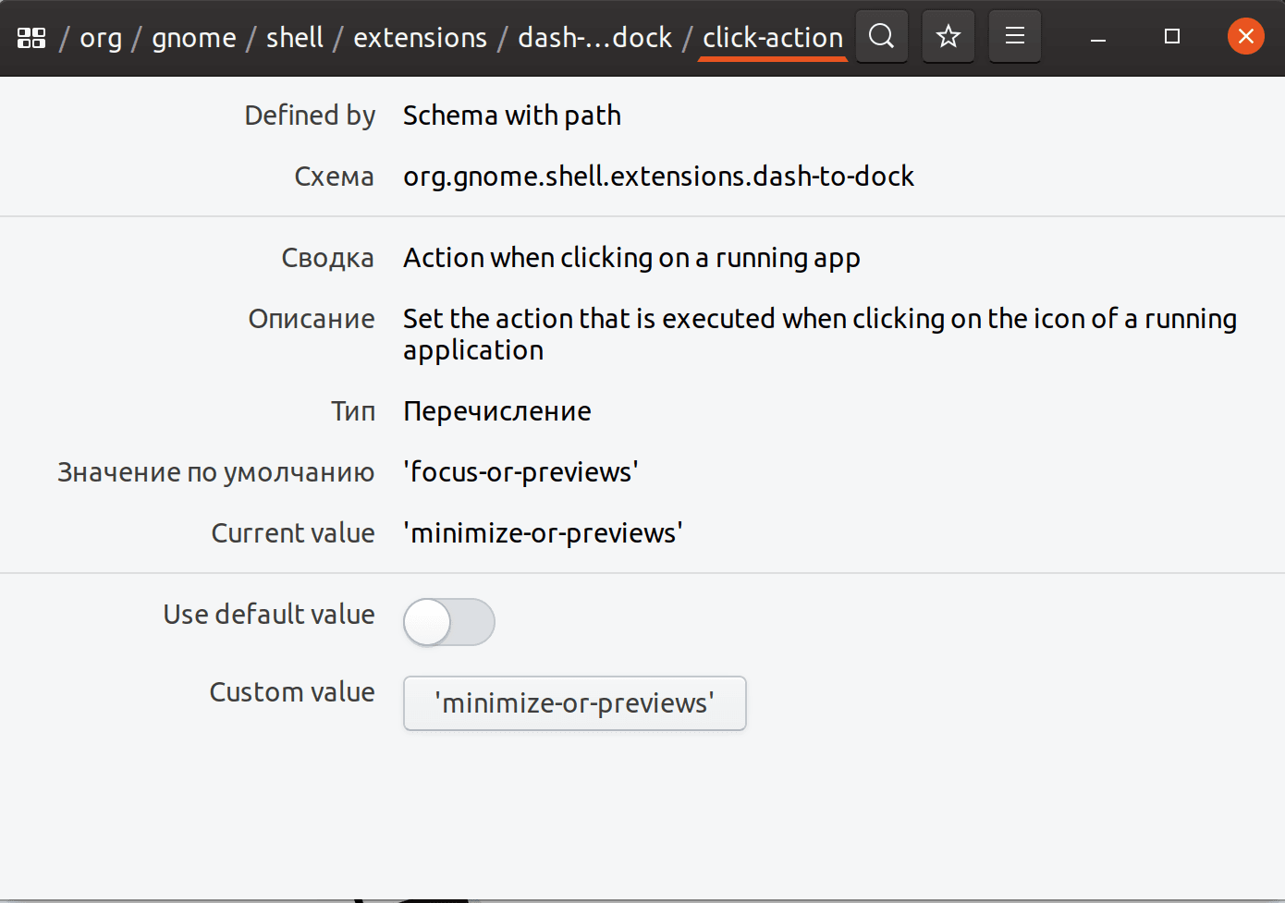Open the search magnifier button
The height and width of the screenshot is (903, 1285).
(x=882, y=37)
